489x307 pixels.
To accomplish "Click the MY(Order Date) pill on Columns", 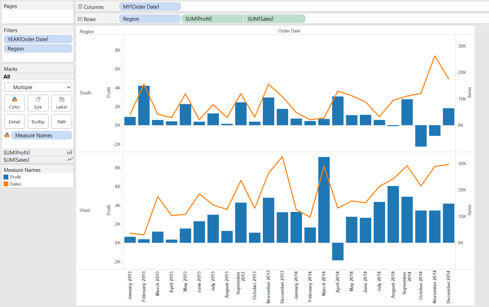I will (150, 7).
